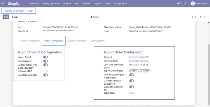Viewport: 210px width, 107px height.
Task: Toggle Update Category In Odoo Product switch
Action: coord(45,65)
